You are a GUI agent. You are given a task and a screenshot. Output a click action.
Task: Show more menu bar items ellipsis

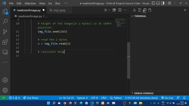(66, 3)
